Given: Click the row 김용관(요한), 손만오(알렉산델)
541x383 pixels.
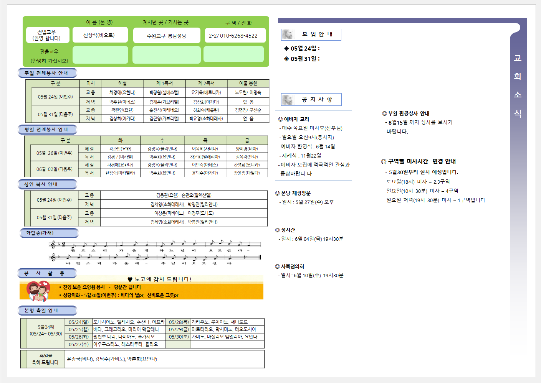Looking at the screenshot, I should (184, 195).
